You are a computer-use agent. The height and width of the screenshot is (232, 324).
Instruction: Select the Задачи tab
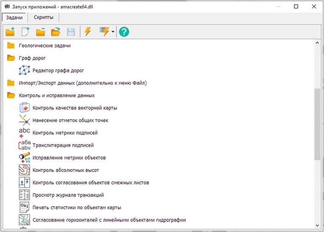pos(15,17)
